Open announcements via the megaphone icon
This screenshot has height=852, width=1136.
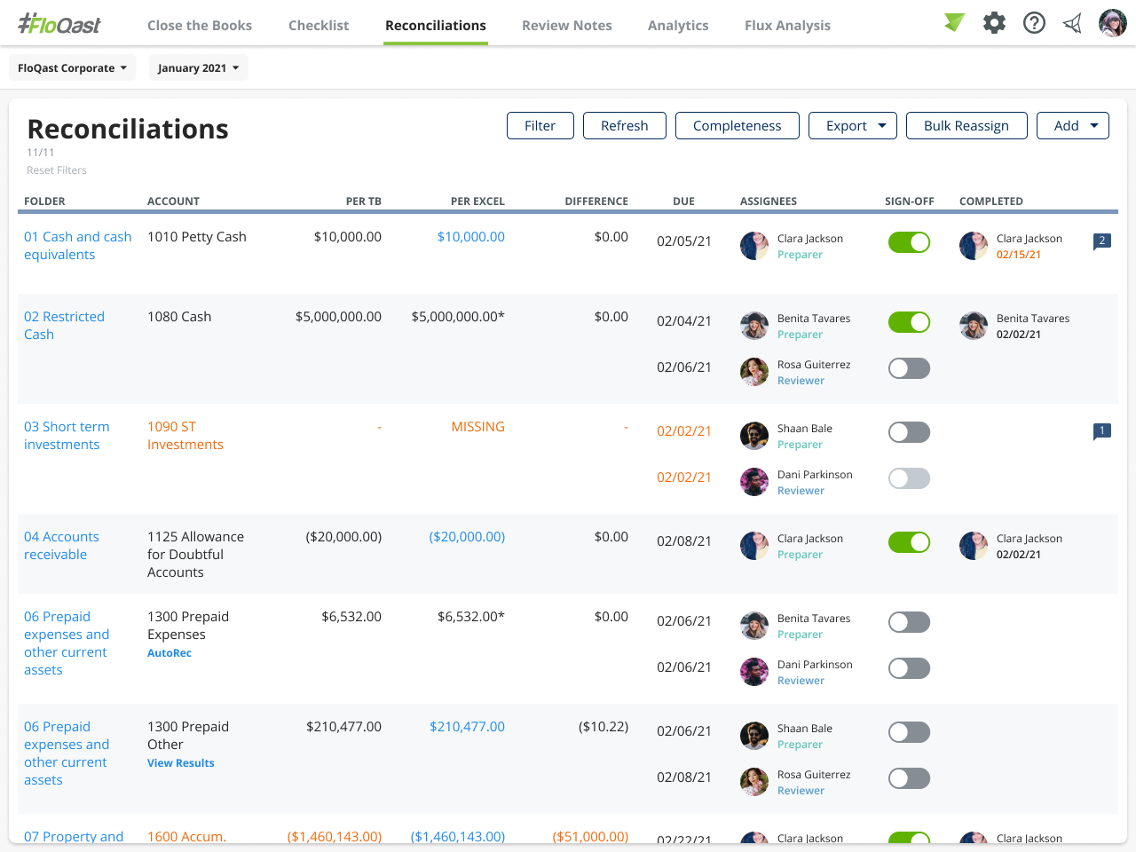(x=1071, y=23)
